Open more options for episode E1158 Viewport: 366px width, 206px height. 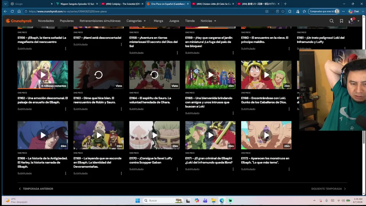point(177,53)
